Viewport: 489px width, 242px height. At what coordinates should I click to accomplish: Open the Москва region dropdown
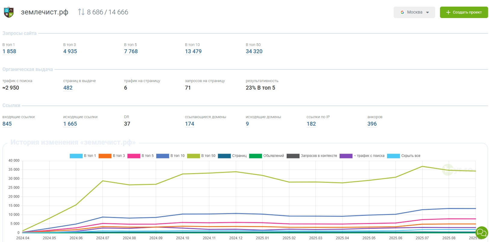[x=414, y=12]
